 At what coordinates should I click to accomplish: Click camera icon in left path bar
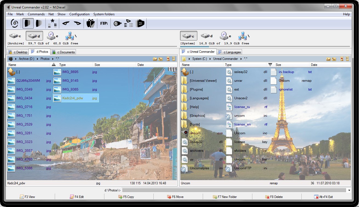point(11,59)
